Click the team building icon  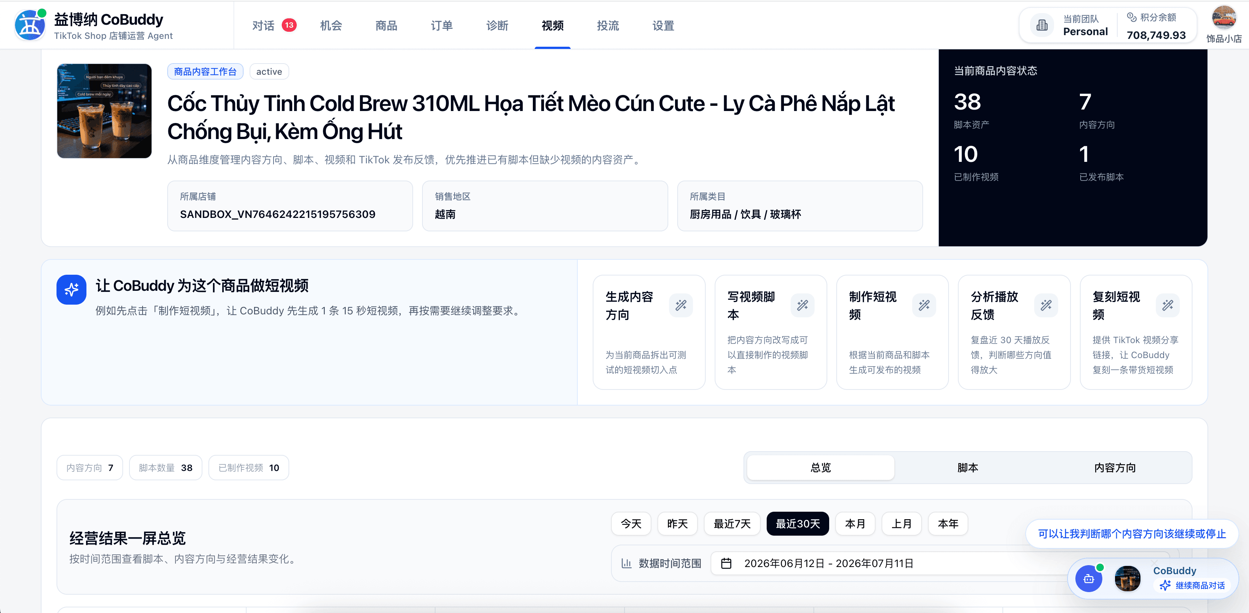(x=1041, y=25)
